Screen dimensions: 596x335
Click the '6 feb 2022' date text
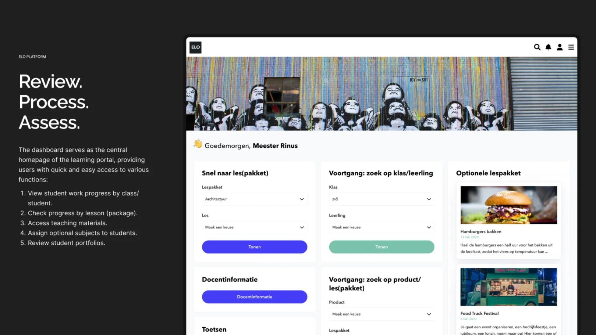pos(469,319)
